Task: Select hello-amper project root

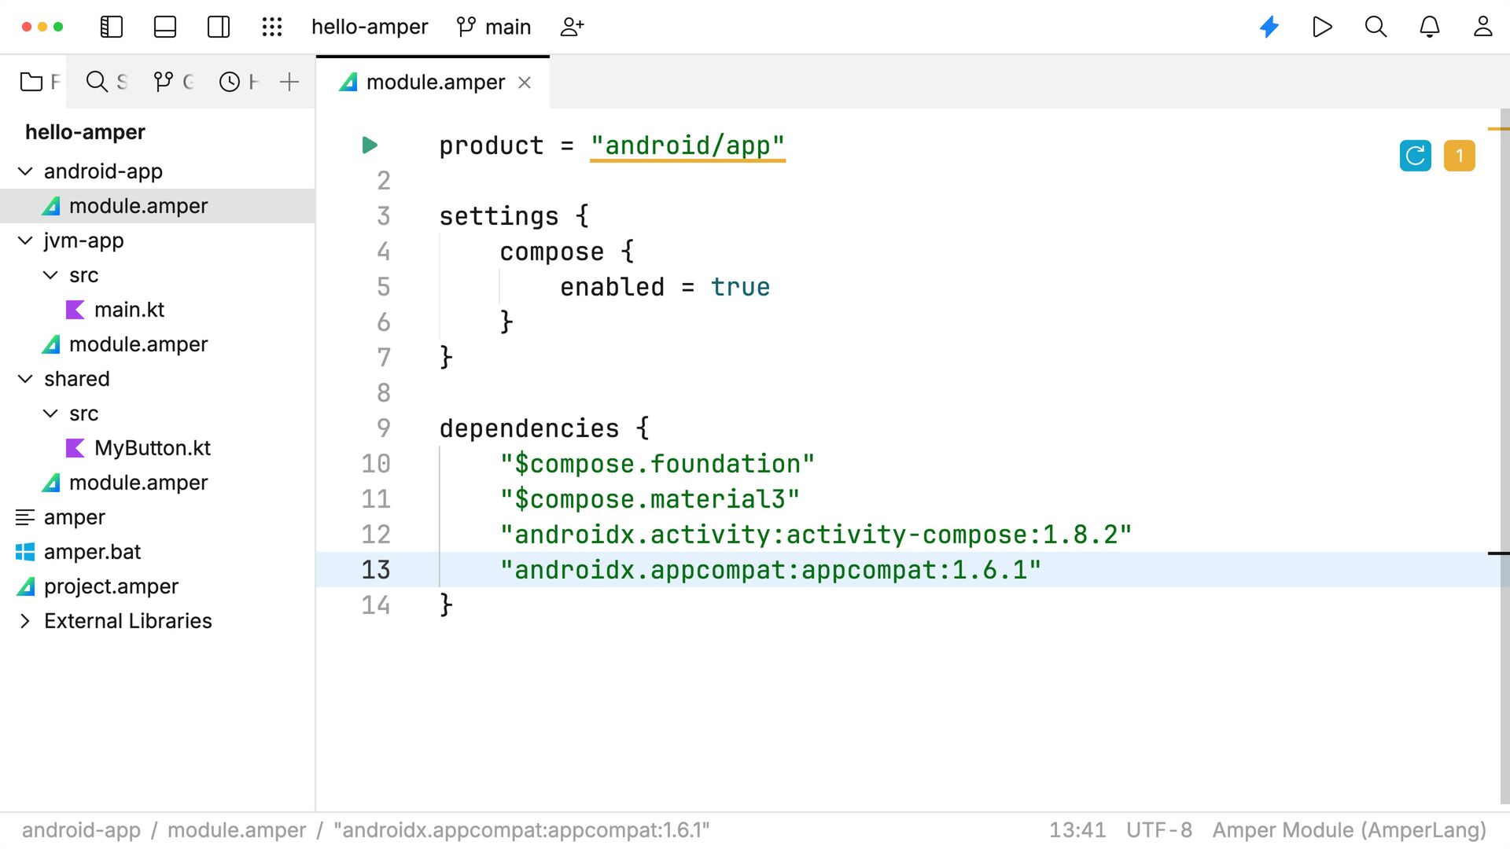Action: (x=85, y=132)
